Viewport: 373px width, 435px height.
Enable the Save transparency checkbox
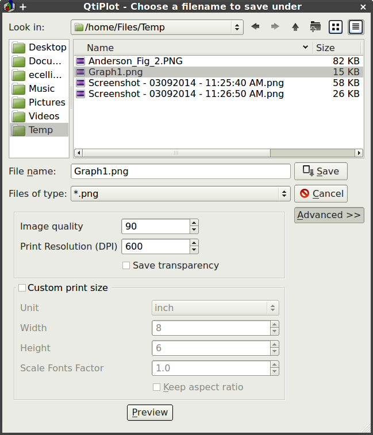(126, 266)
